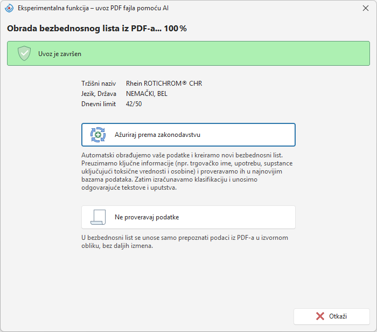Click the window title 'Eksperimentalna funkcija – uvoz PDF fajla'
Viewport: 377px width, 332px height.
point(93,8)
